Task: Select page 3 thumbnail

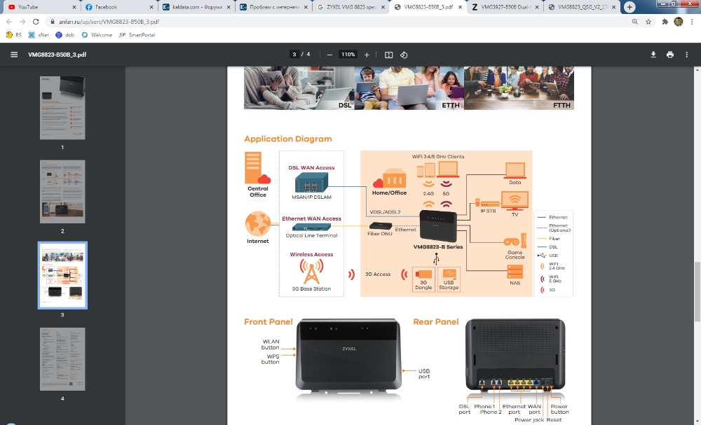Action: (62, 275)
